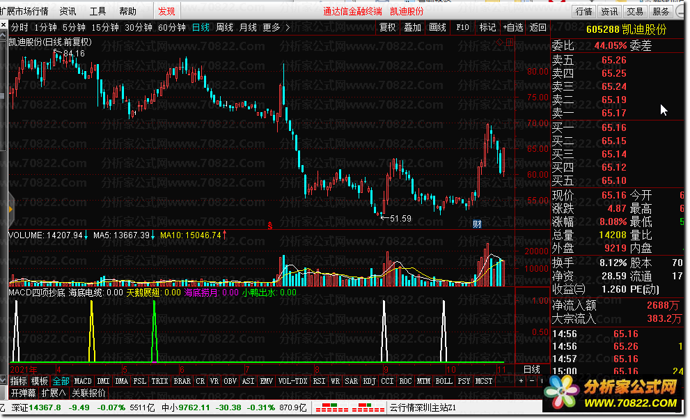Select the DMI indicator
Viewport: 690px width, 420px height.
tap(104, 381)
